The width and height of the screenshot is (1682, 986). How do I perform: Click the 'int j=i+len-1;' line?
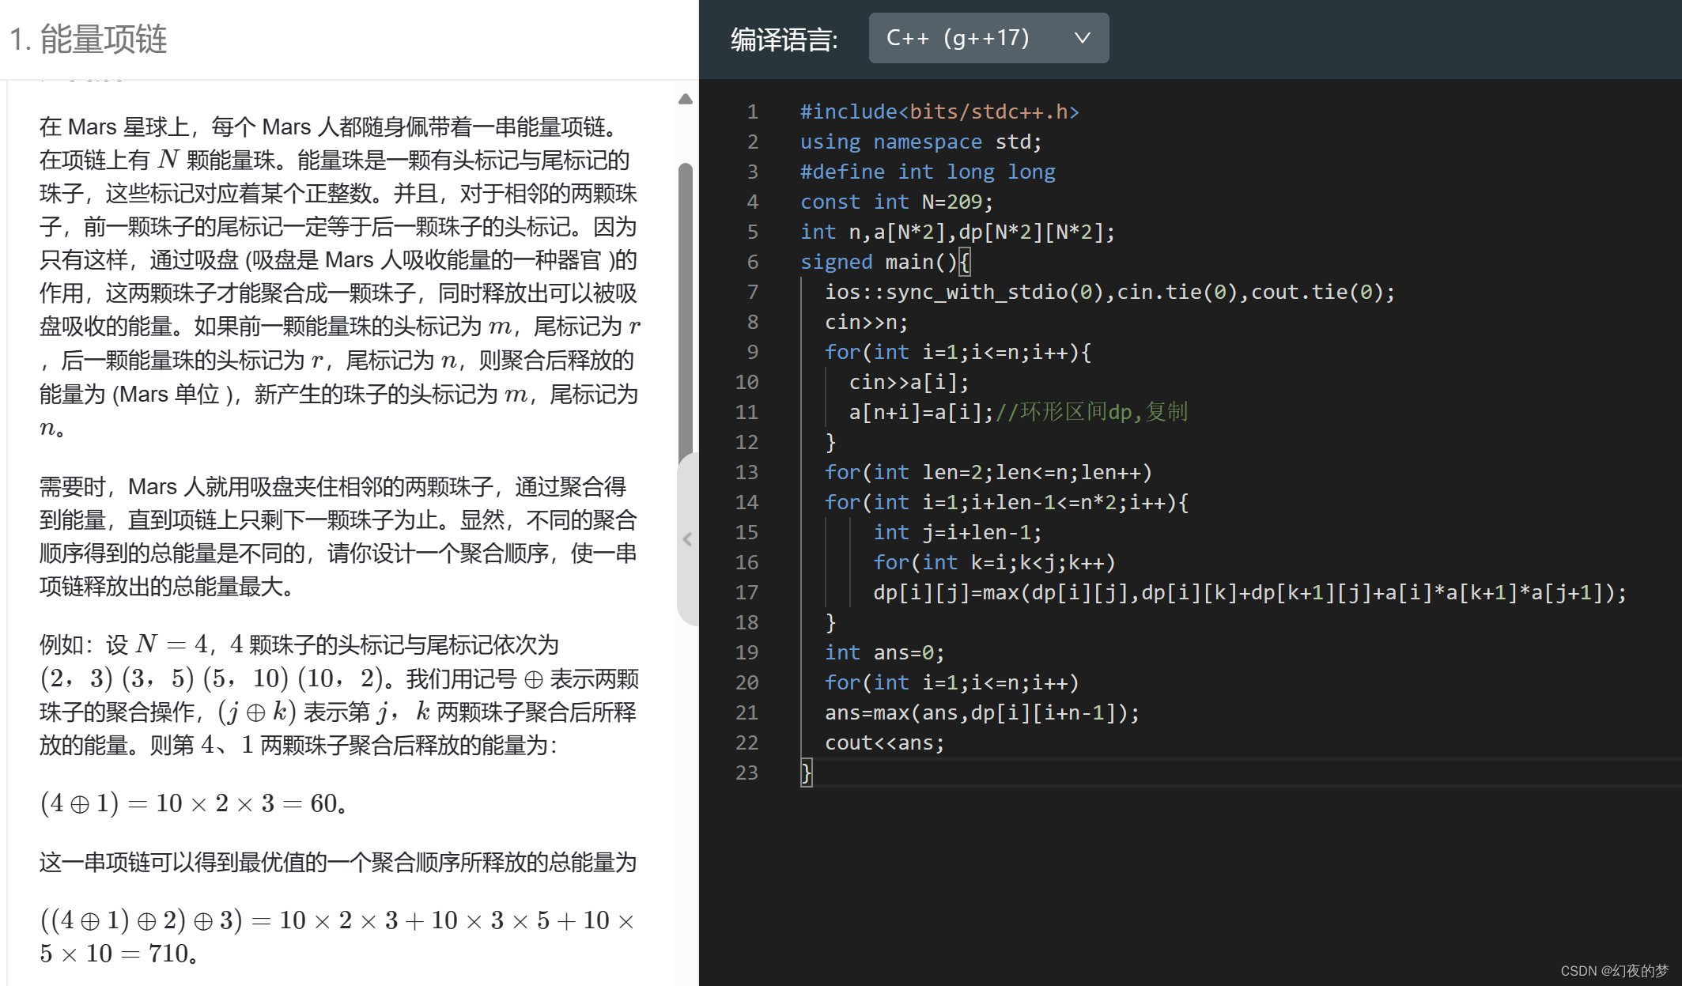957,532
